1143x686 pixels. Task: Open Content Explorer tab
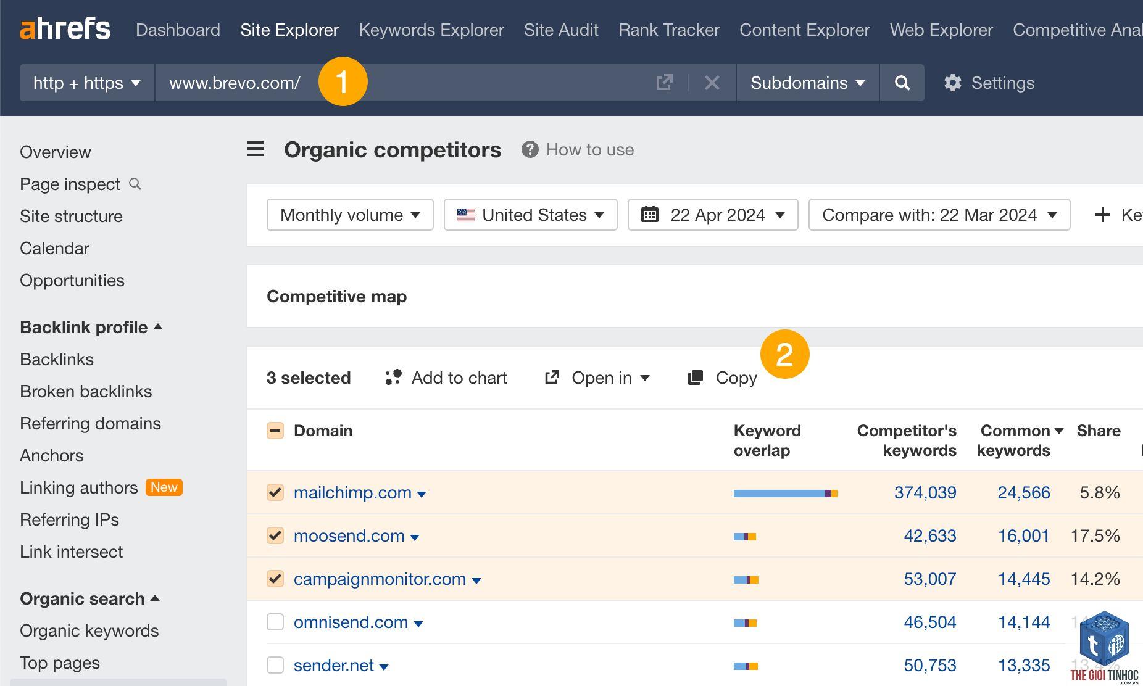click(805, 30)
